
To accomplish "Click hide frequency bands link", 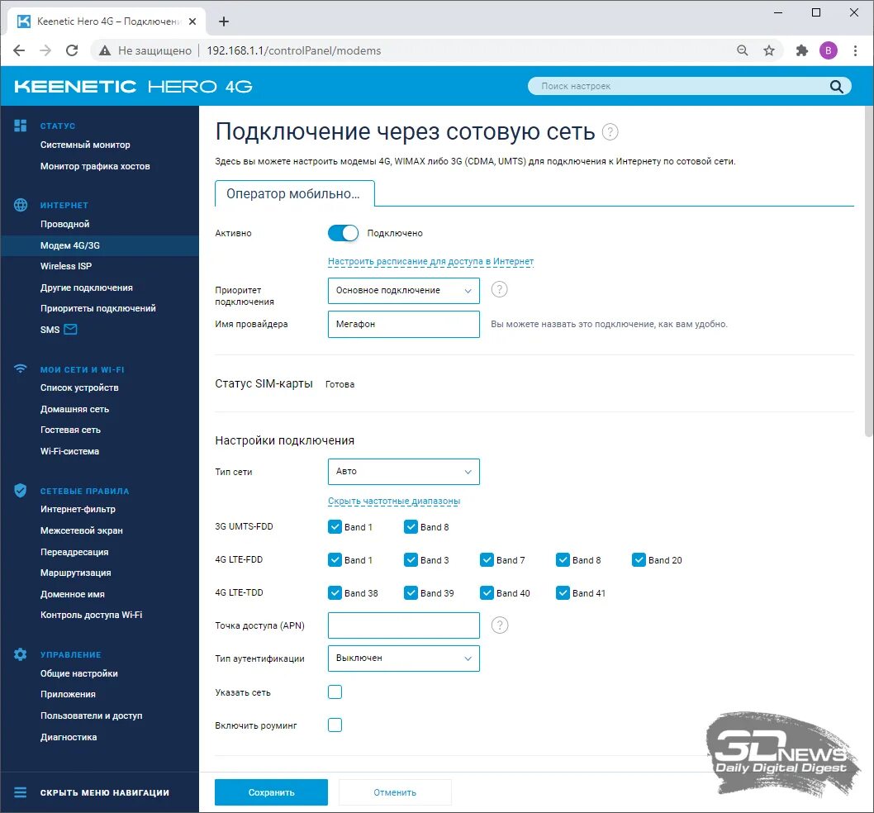I will 393,501.
